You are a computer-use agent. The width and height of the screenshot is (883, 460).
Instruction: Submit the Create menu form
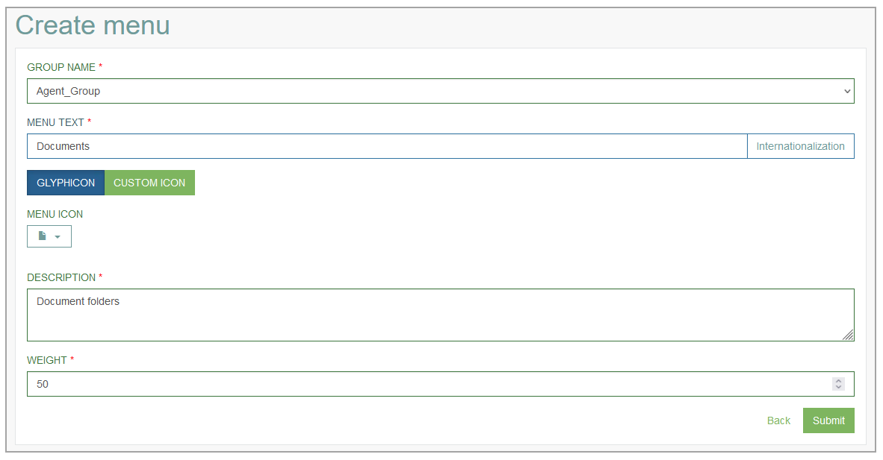point(828,420)
